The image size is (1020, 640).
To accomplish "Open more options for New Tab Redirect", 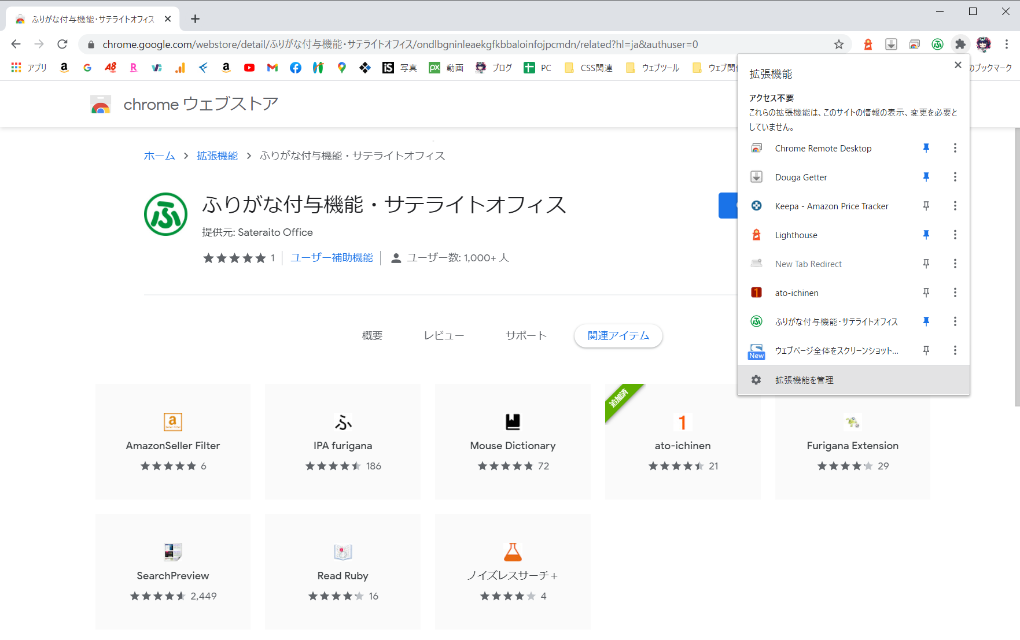I will (955, 264).
